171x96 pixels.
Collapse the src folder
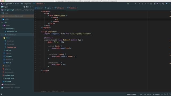coord(2,22)
